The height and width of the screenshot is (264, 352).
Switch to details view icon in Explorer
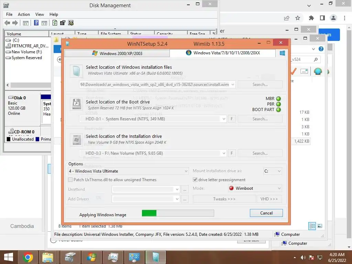[x=312, y=226]
